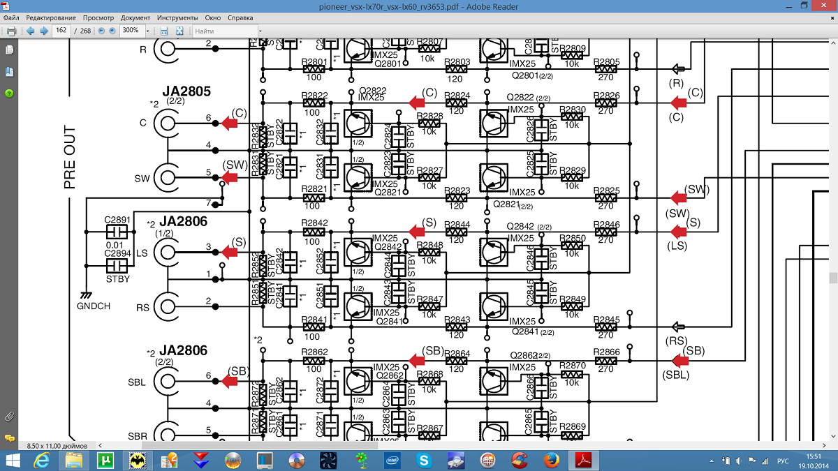
Task: Open the comments panel icon
Action: pyautogui.click(x=9, y=438)
